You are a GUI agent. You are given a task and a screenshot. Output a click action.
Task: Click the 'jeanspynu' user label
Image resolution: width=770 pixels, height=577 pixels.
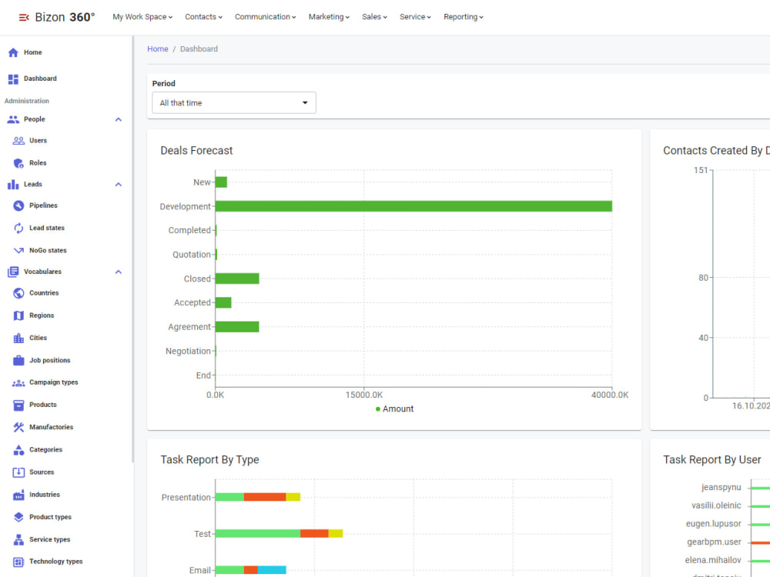pyautogui.click(x=721, y=488)
